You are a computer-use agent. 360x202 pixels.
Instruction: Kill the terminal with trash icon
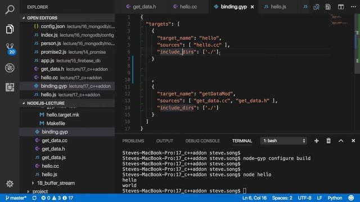point(328,141)
